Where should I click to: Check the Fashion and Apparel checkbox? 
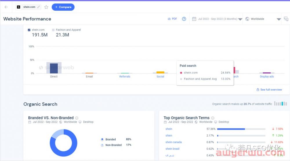pos(53,30)
